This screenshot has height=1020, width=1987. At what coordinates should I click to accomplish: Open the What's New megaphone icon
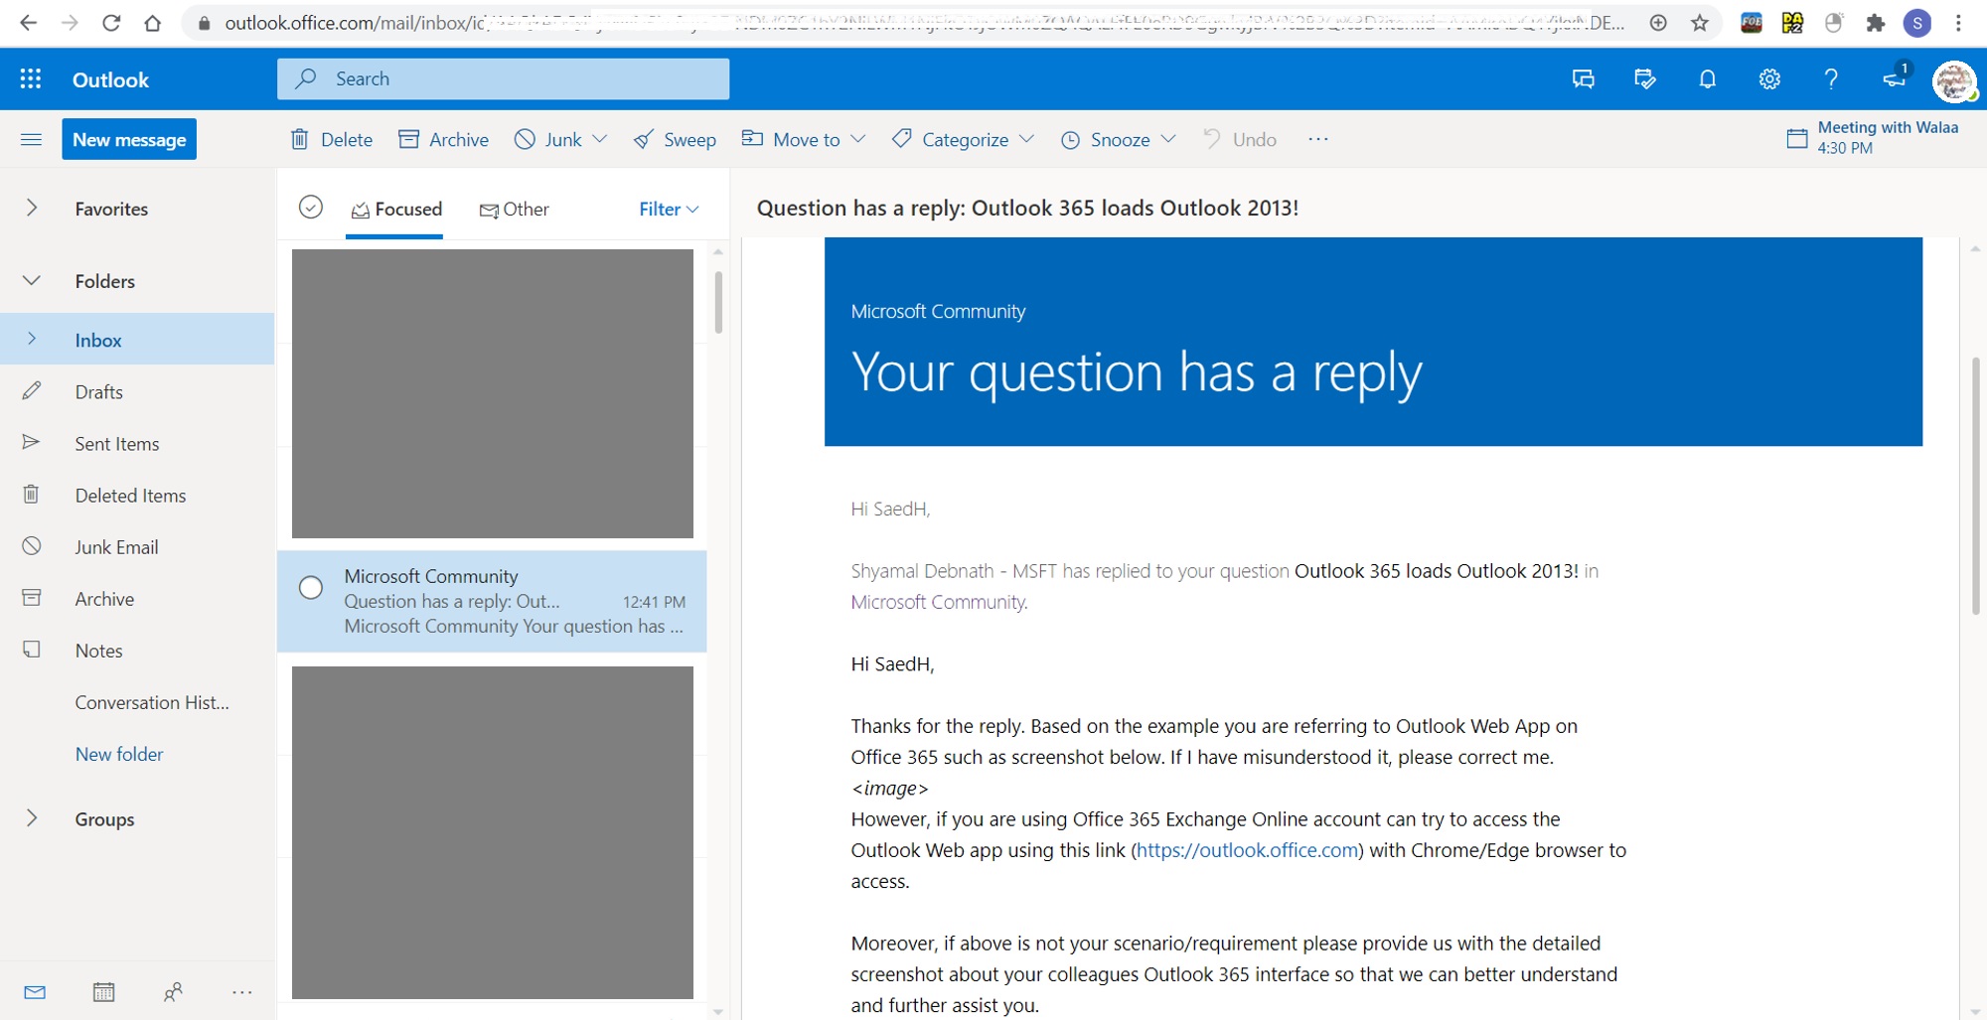coord(1896,77)
